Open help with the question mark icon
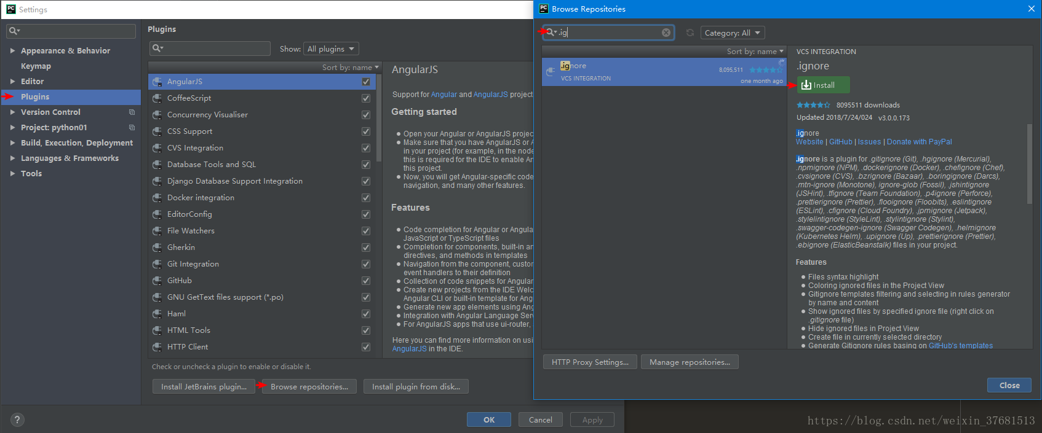 (17, 419)
